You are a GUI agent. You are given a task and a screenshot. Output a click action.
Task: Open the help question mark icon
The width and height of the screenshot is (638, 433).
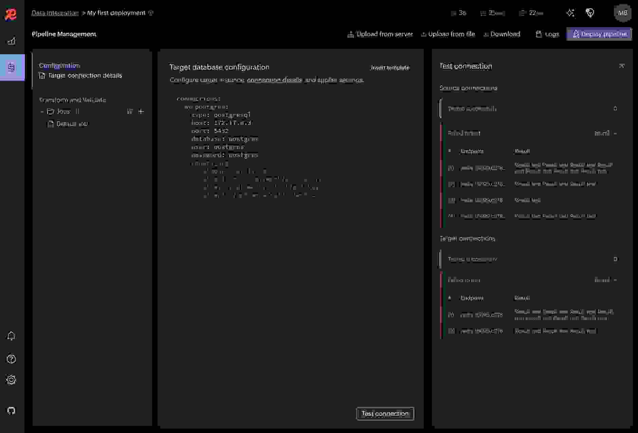click(x=11, y=359)
